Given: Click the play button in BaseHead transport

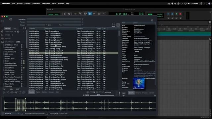Looking at the screenshot, I should coord(94,93).
